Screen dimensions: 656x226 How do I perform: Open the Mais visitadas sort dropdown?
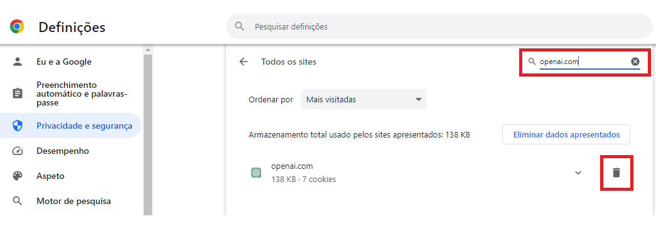(x=364, y=100)
